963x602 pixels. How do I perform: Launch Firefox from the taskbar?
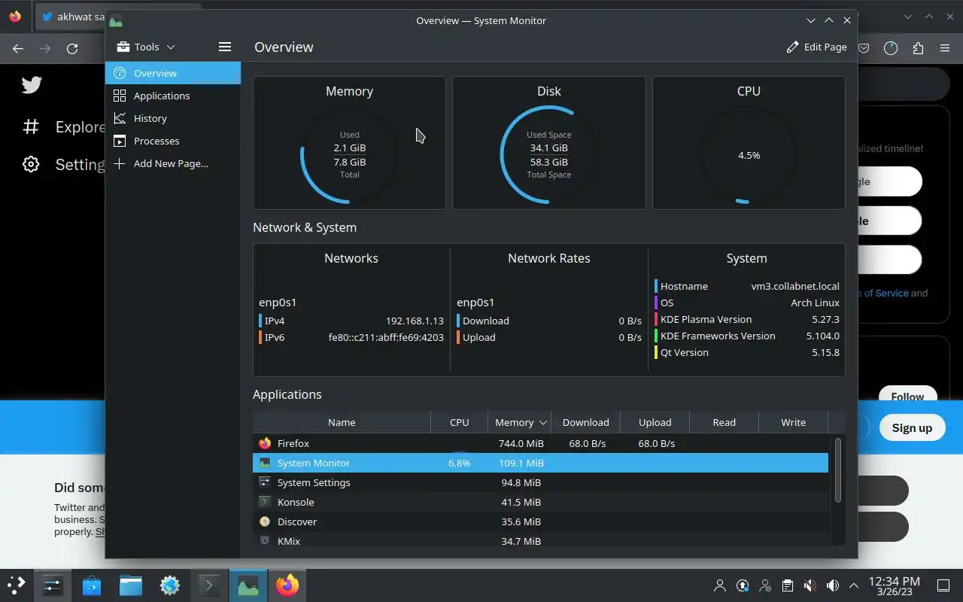click(x=287, y=585)
